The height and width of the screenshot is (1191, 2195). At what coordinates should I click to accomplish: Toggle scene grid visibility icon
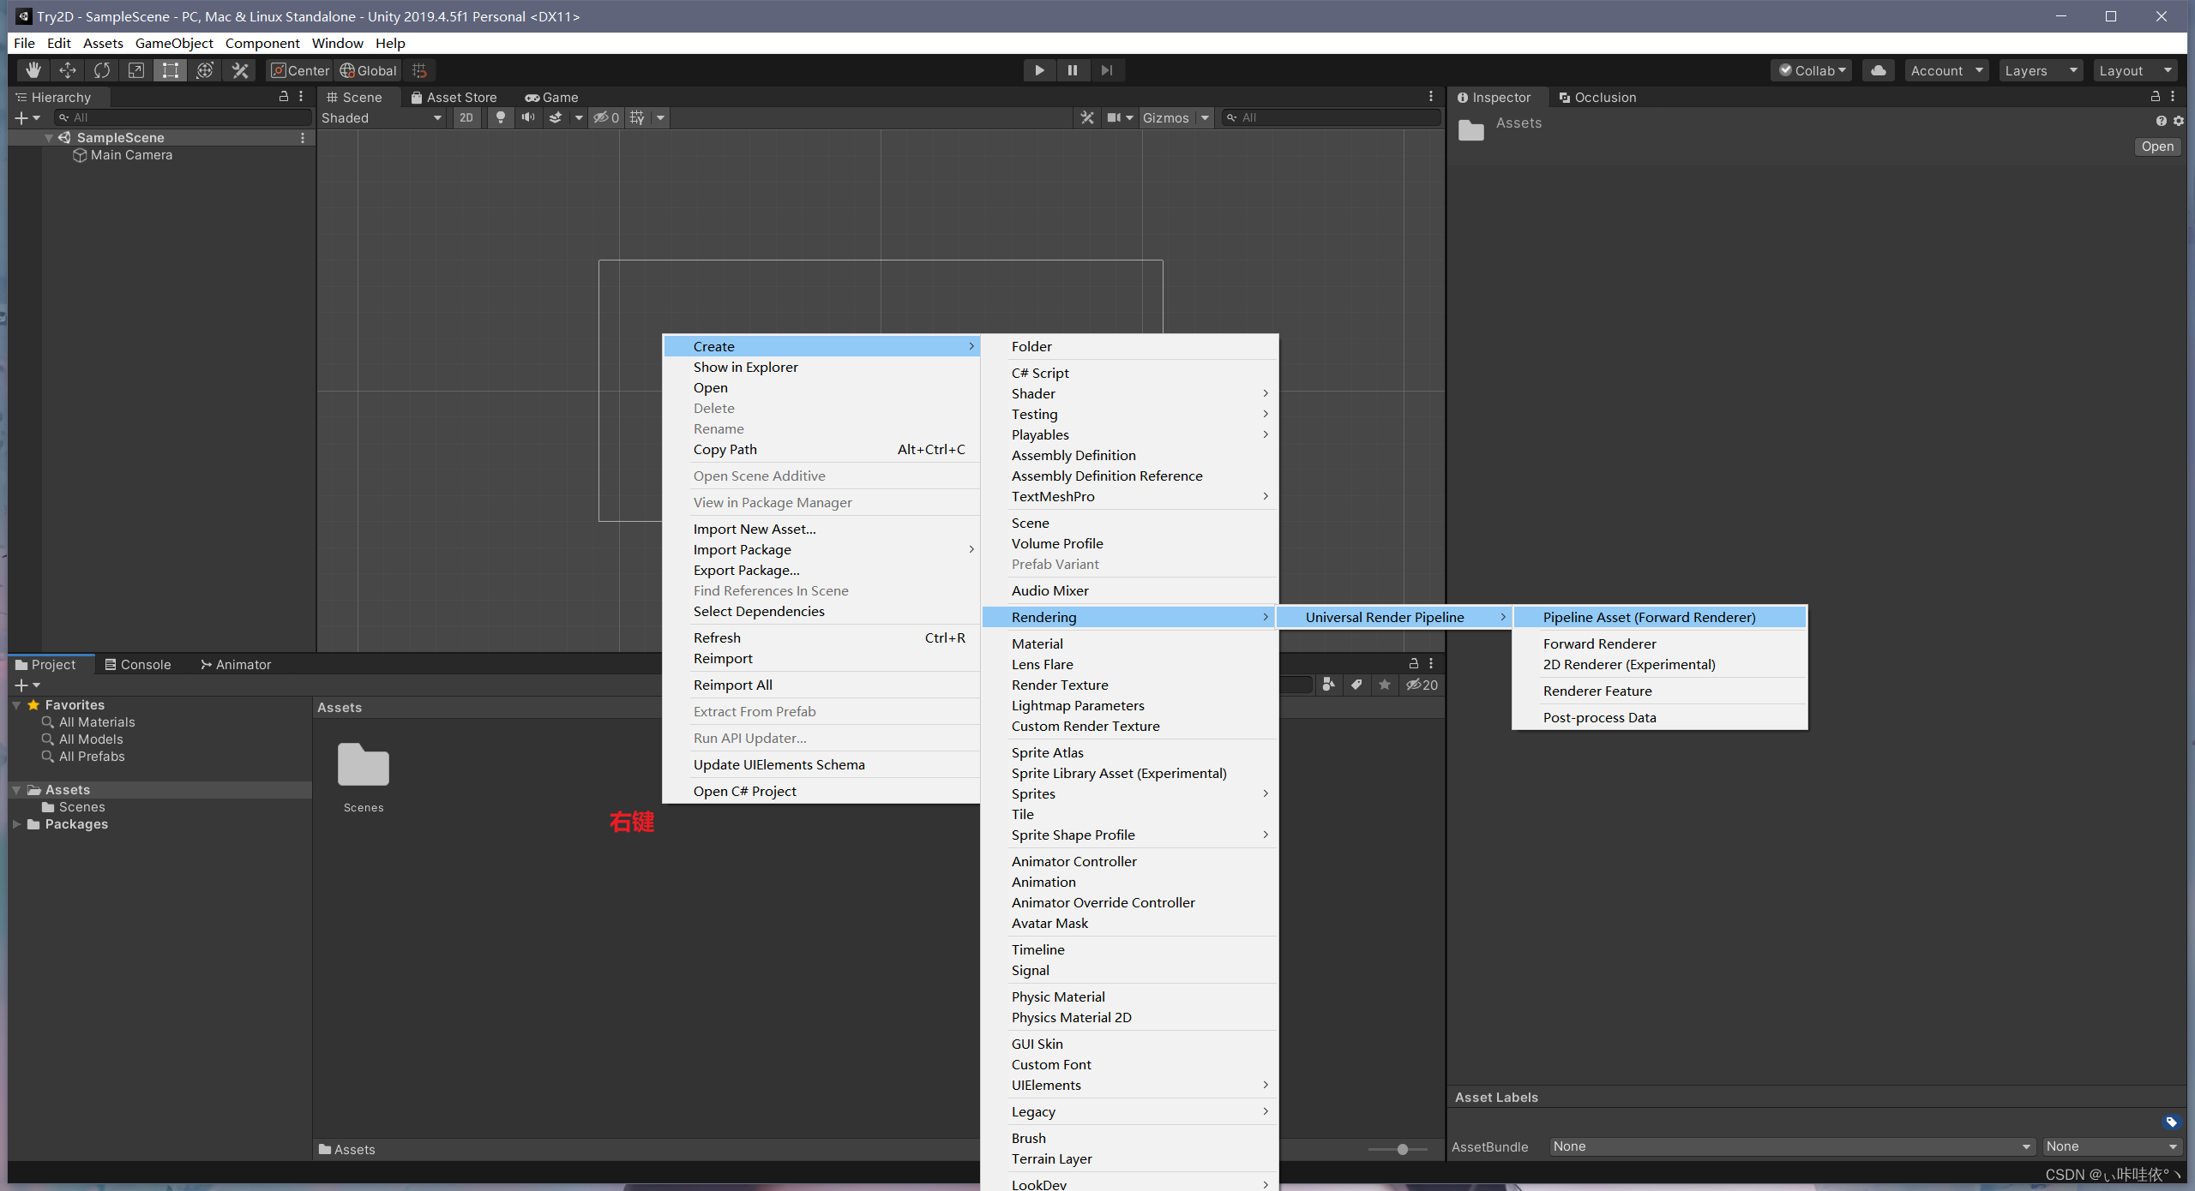point(637,117)
